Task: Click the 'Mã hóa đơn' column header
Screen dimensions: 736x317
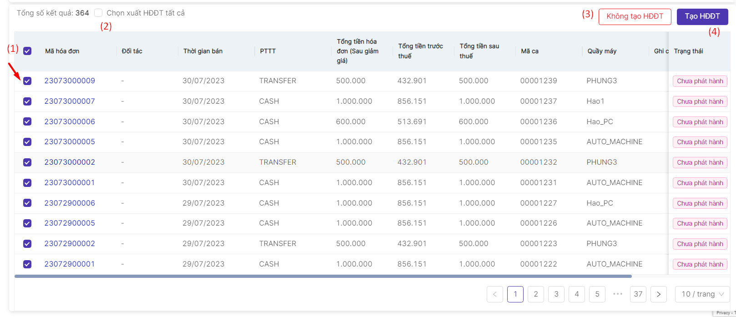Action: (x=62, y=51)
